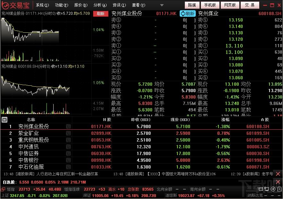The width and height of the screenshot is (283, 199).
Task: Select the 中石化油服 row
Action: point(141,167)
